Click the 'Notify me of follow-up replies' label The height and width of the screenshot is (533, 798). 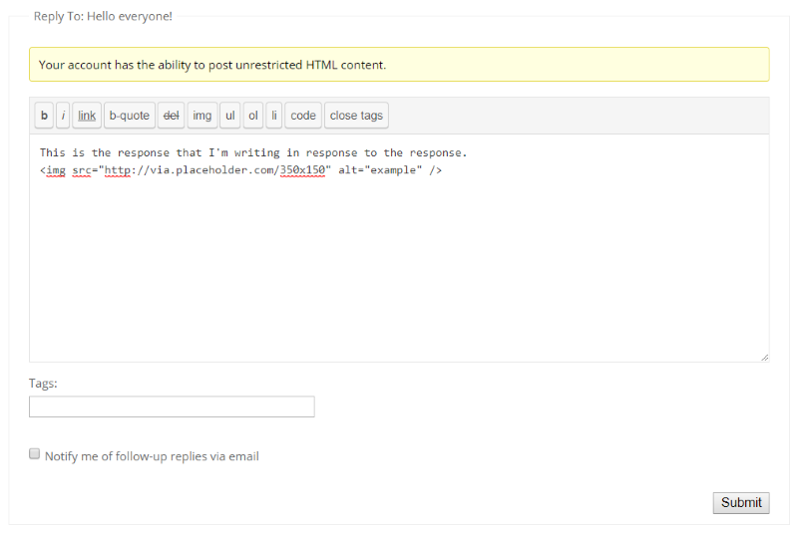(x=152, y=456)
